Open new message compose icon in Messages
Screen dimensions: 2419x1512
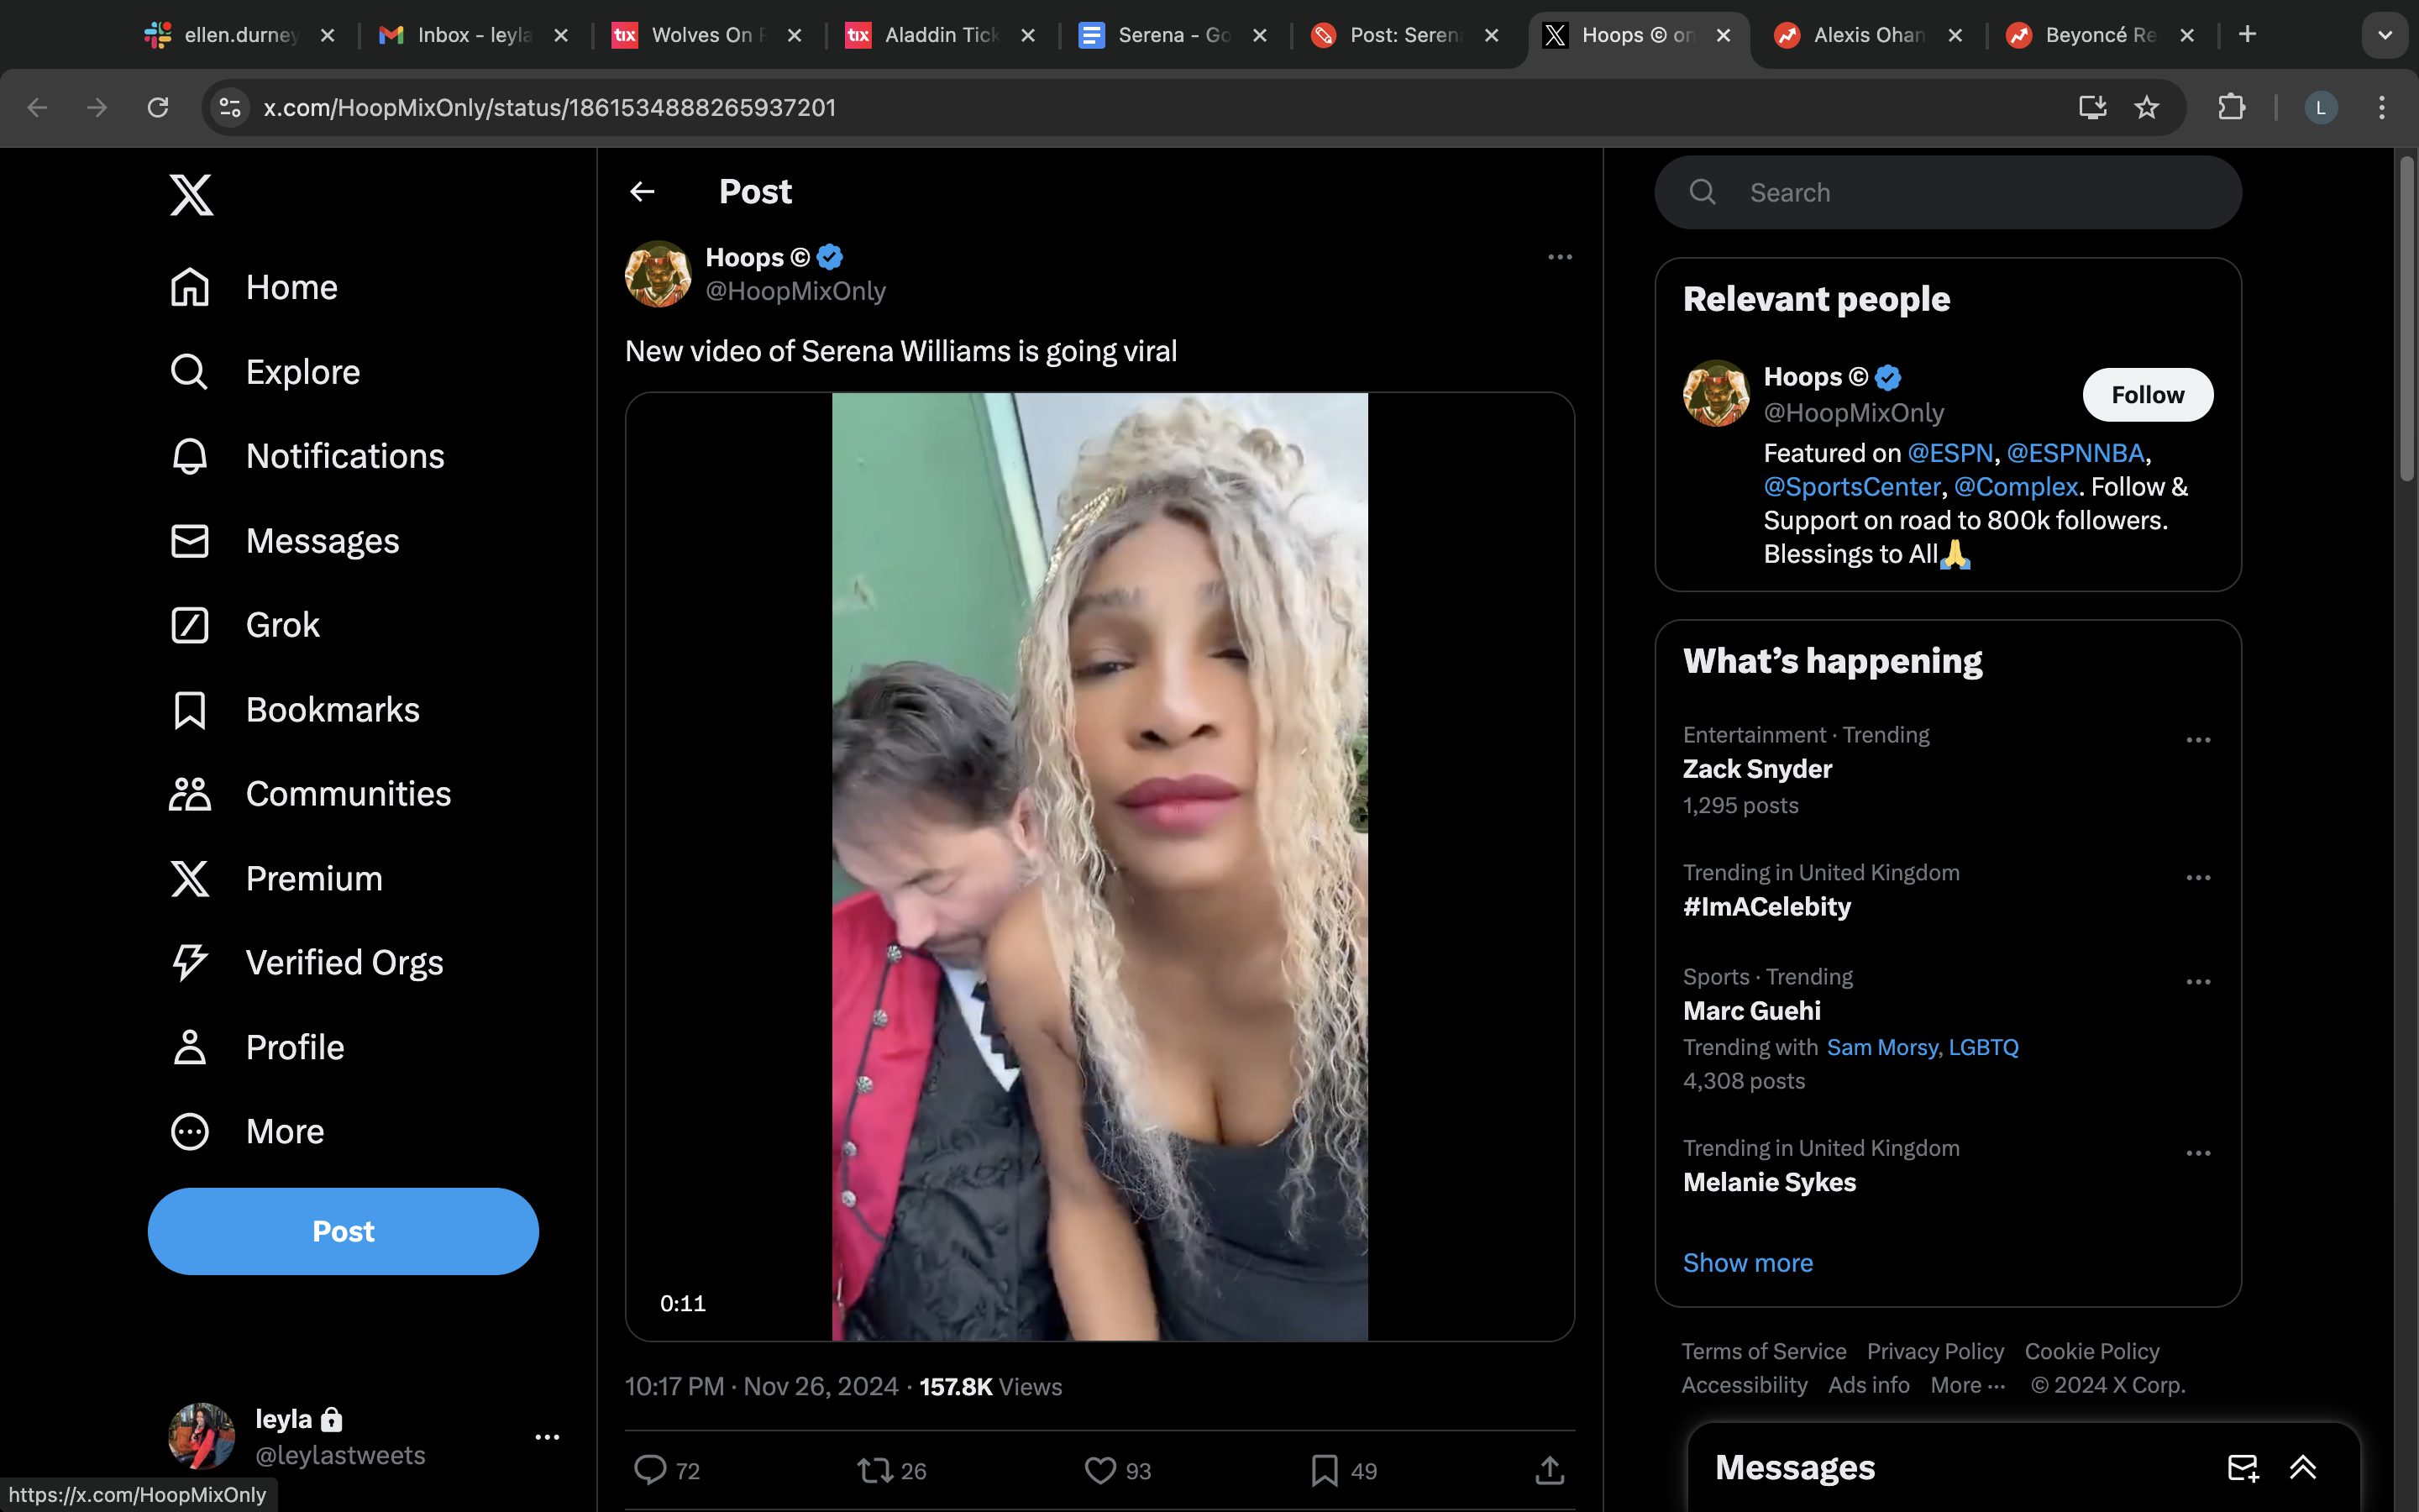[x=2242, y=1467]
